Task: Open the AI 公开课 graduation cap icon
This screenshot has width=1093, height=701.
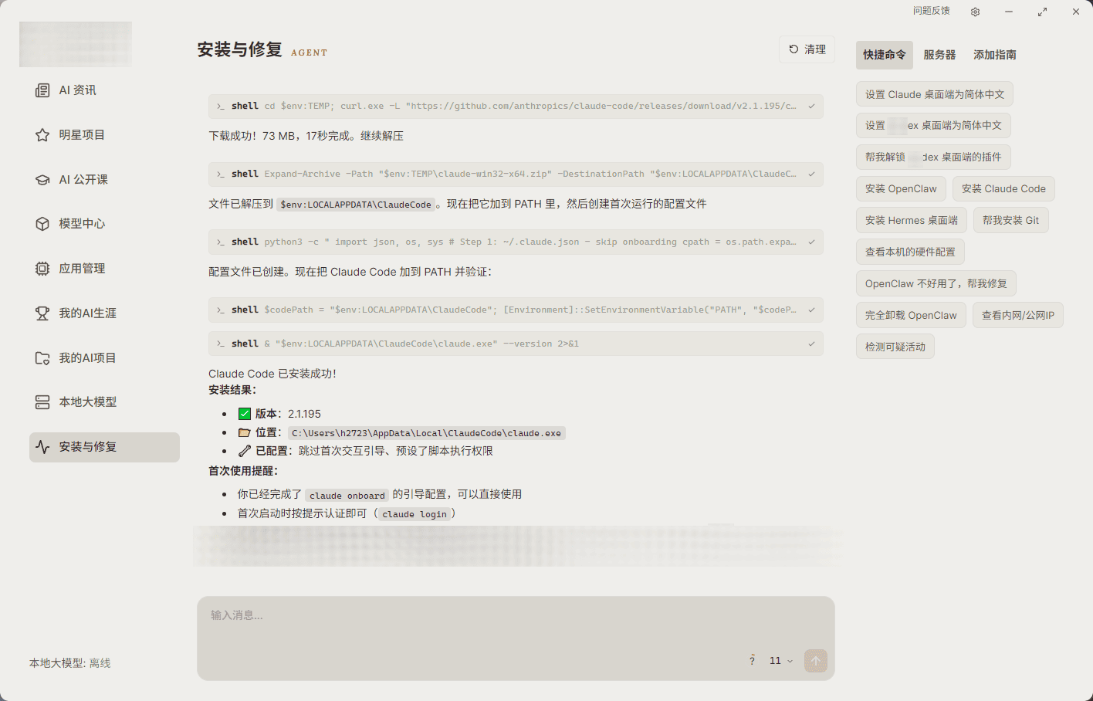Action: click(x=42, y=180)
